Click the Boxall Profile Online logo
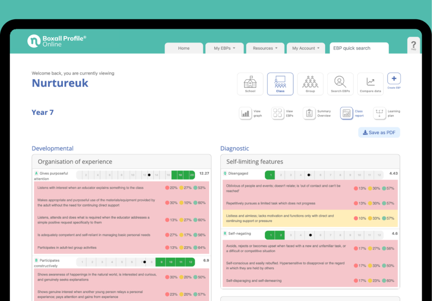432x301 pixels. point(57,41)
